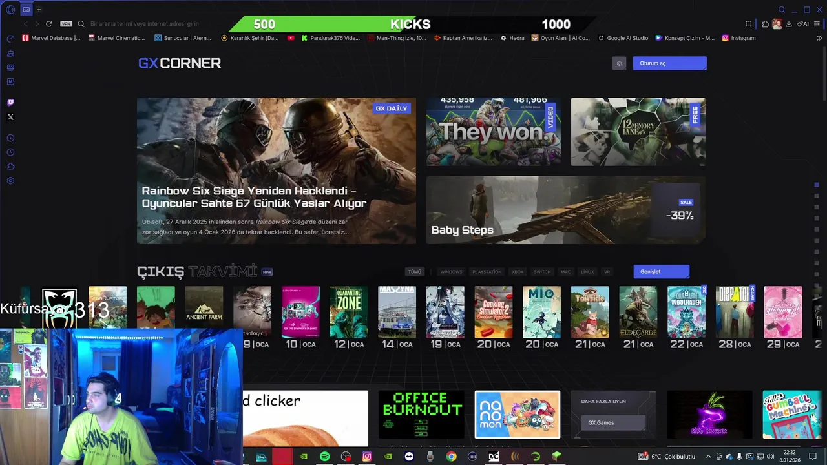Open the sidebar icon with letter M

(x=10, y=82)
